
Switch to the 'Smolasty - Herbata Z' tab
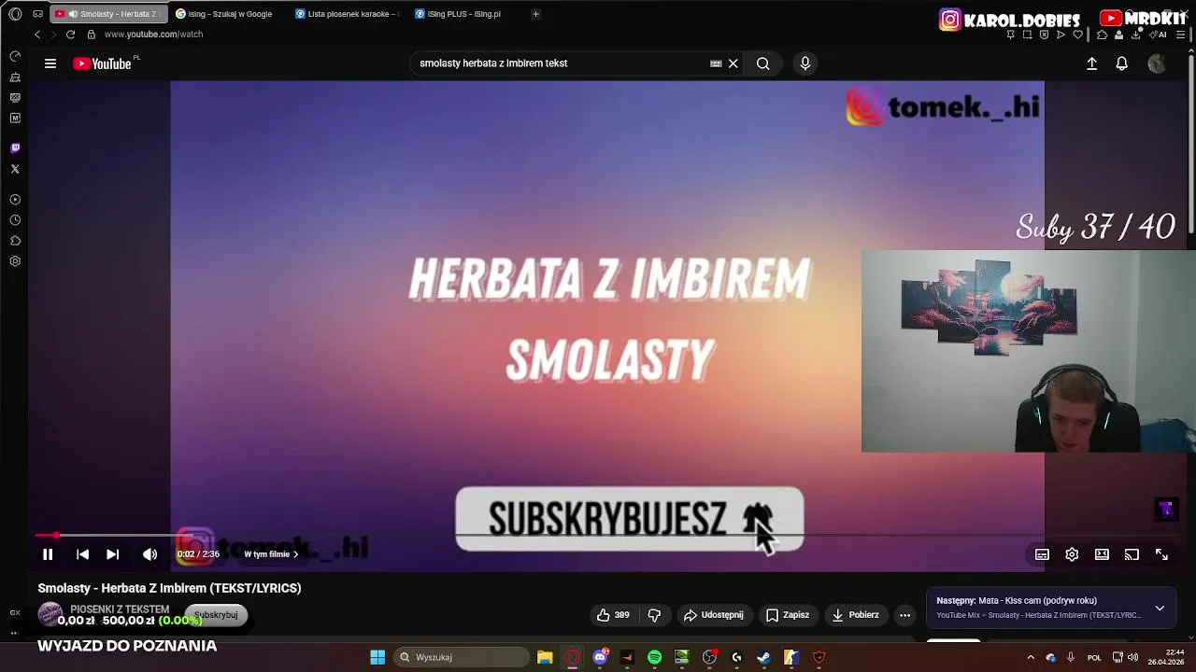pos(109,14)
